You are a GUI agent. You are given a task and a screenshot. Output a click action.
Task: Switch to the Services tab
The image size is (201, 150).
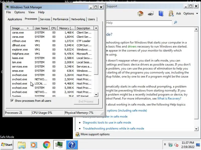click(x=45, y=19)
